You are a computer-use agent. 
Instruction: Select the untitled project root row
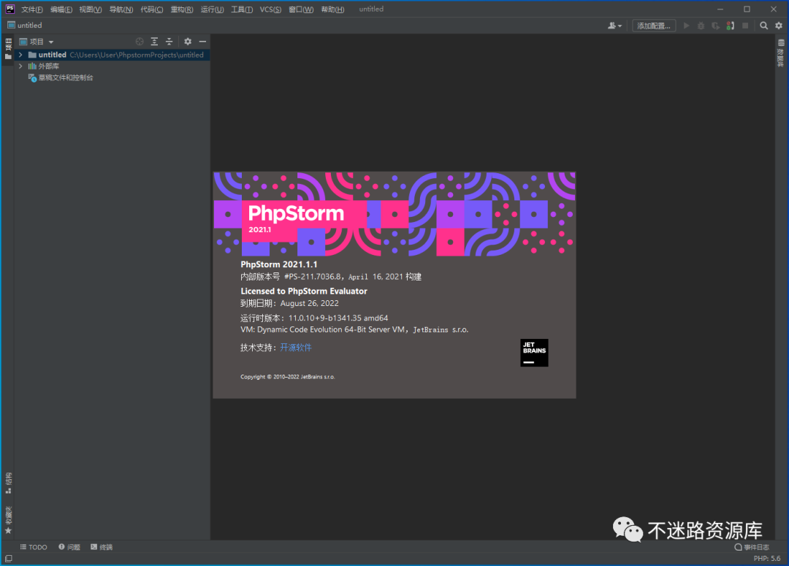(x=113, y=55)
